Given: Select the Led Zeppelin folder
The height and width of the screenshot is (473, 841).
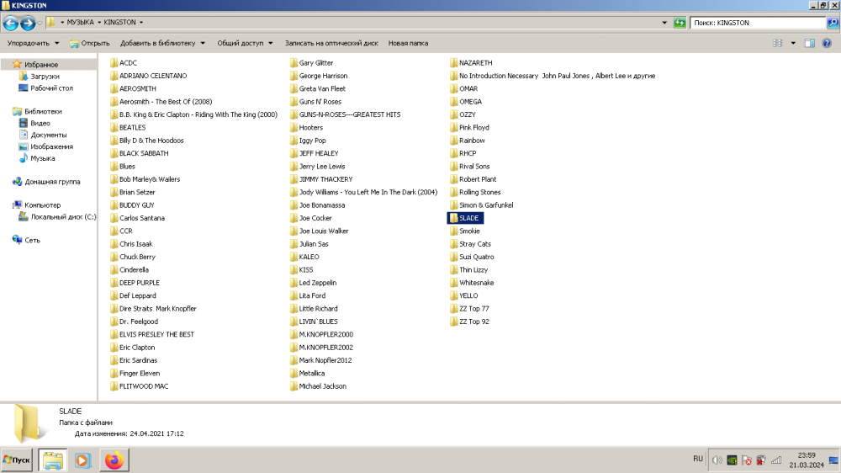Looking at the screenshot, I should point(317,283).
